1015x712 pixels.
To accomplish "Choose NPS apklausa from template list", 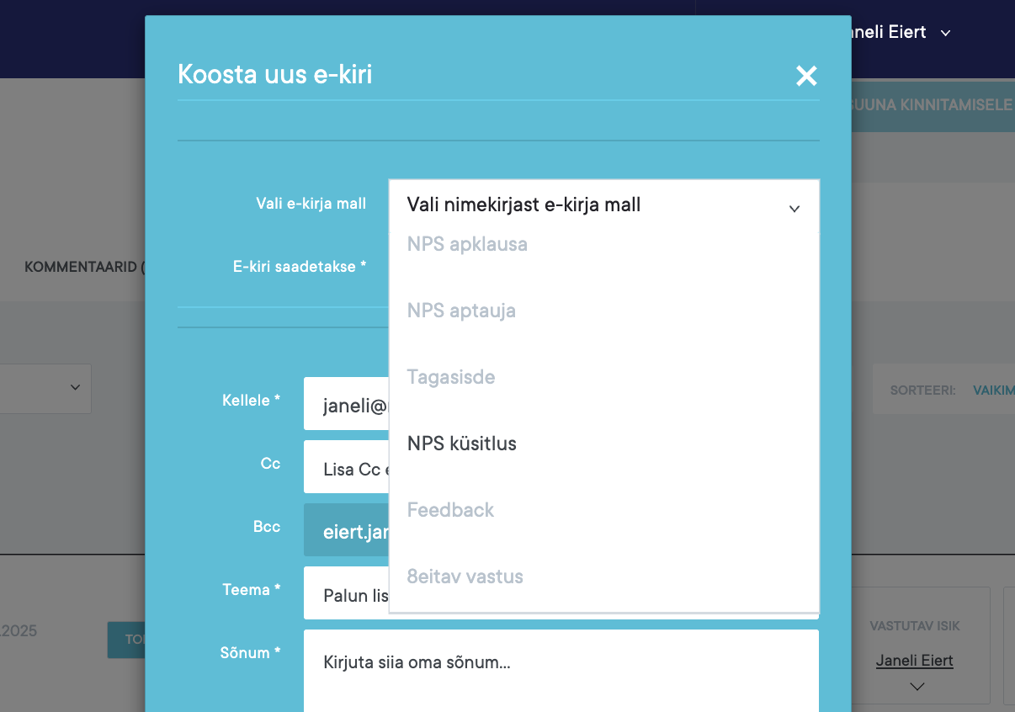I will [x=467, y=245].
